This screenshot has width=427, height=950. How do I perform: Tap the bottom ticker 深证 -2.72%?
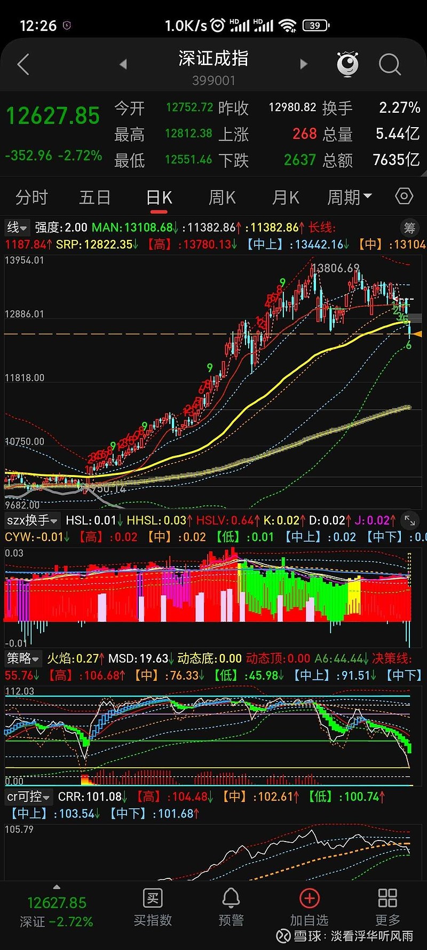pos(57,922)
